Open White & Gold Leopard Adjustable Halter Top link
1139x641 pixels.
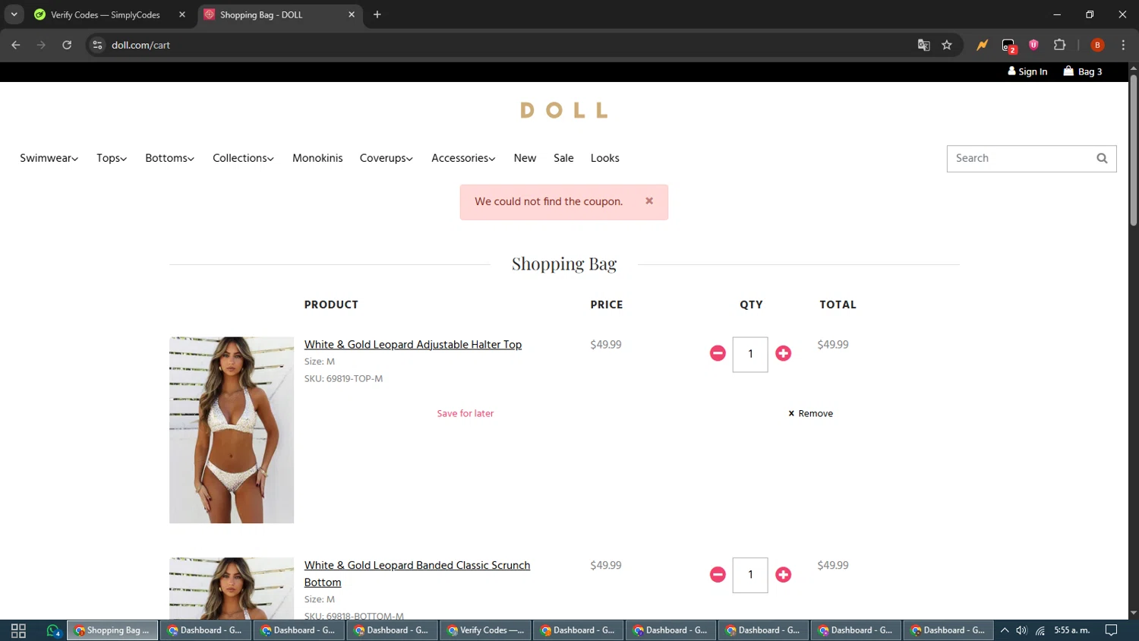[x=413, y=345]
